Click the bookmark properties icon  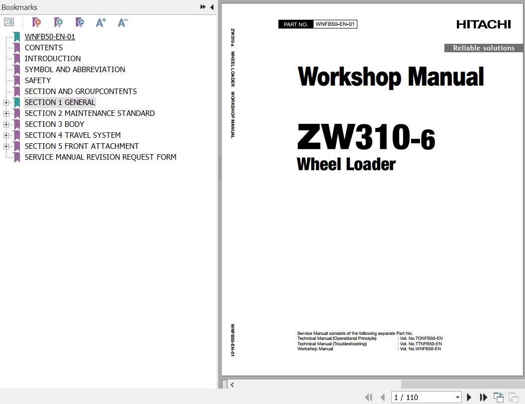point(80,22)
